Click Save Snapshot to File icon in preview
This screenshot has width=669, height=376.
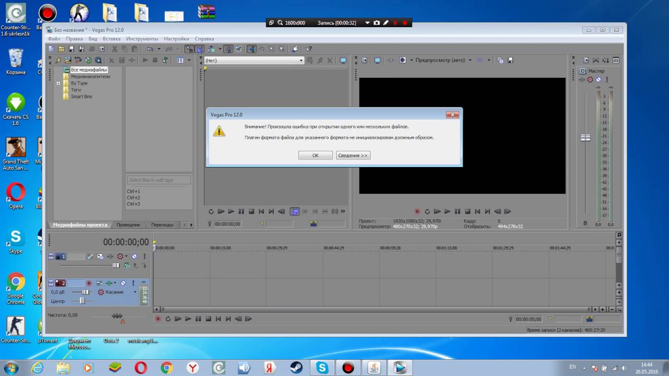pos(511,60)
